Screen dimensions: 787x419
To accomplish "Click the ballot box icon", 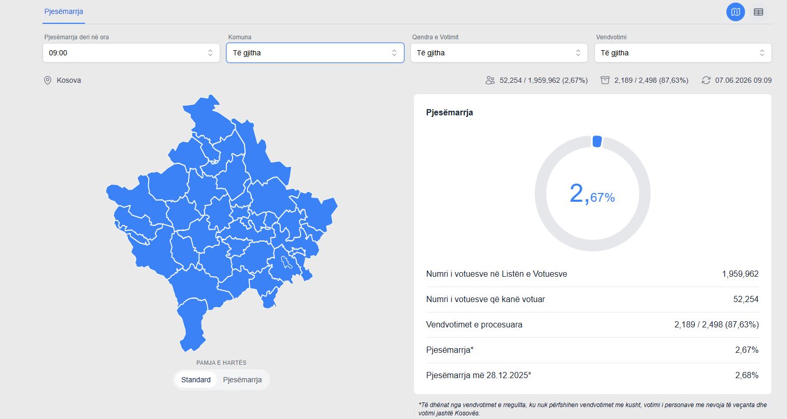I will (x=605, y=80).
